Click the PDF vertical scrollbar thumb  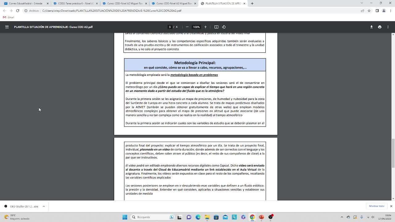(x=393, y=153)
